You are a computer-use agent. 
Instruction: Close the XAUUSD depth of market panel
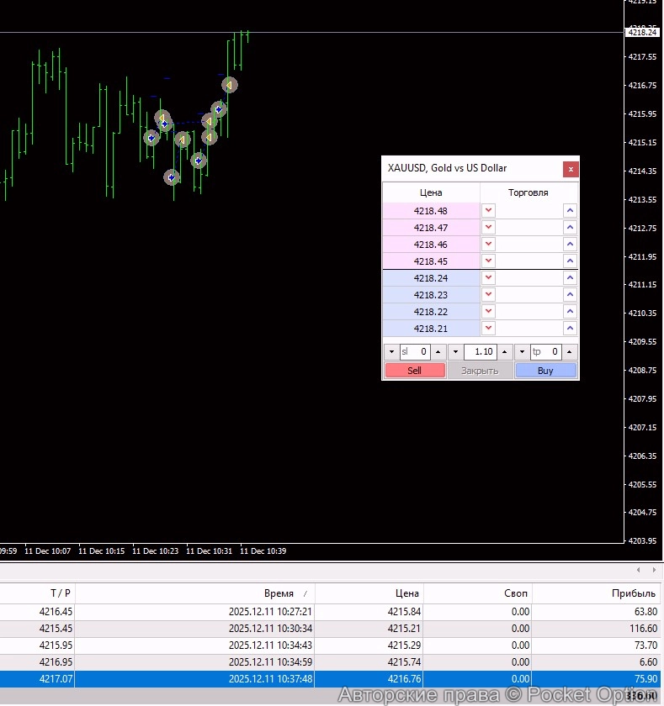[571, 169]
